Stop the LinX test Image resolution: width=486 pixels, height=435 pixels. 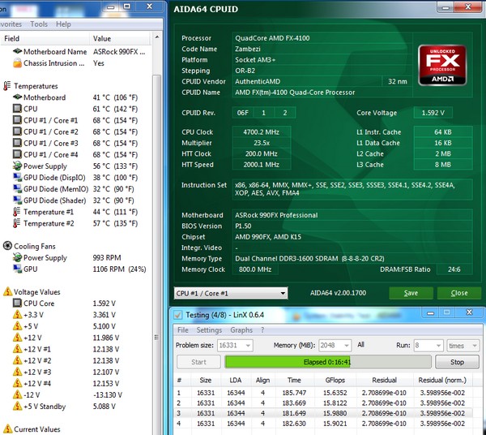(x=457, y=362)
